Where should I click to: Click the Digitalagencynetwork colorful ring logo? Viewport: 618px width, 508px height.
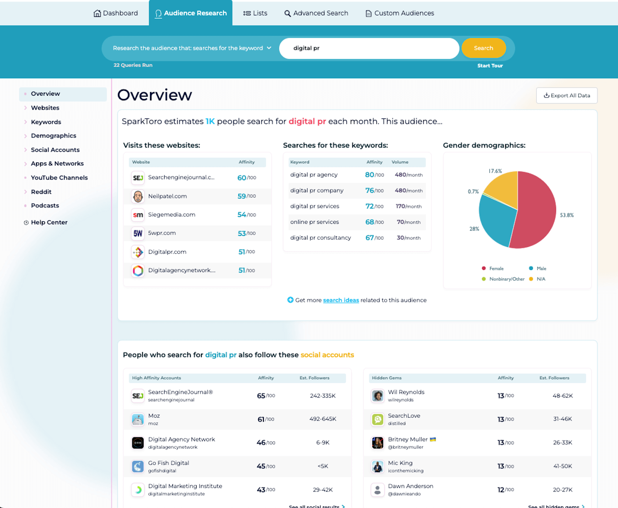pyautogui.click(x=138, y=271)
